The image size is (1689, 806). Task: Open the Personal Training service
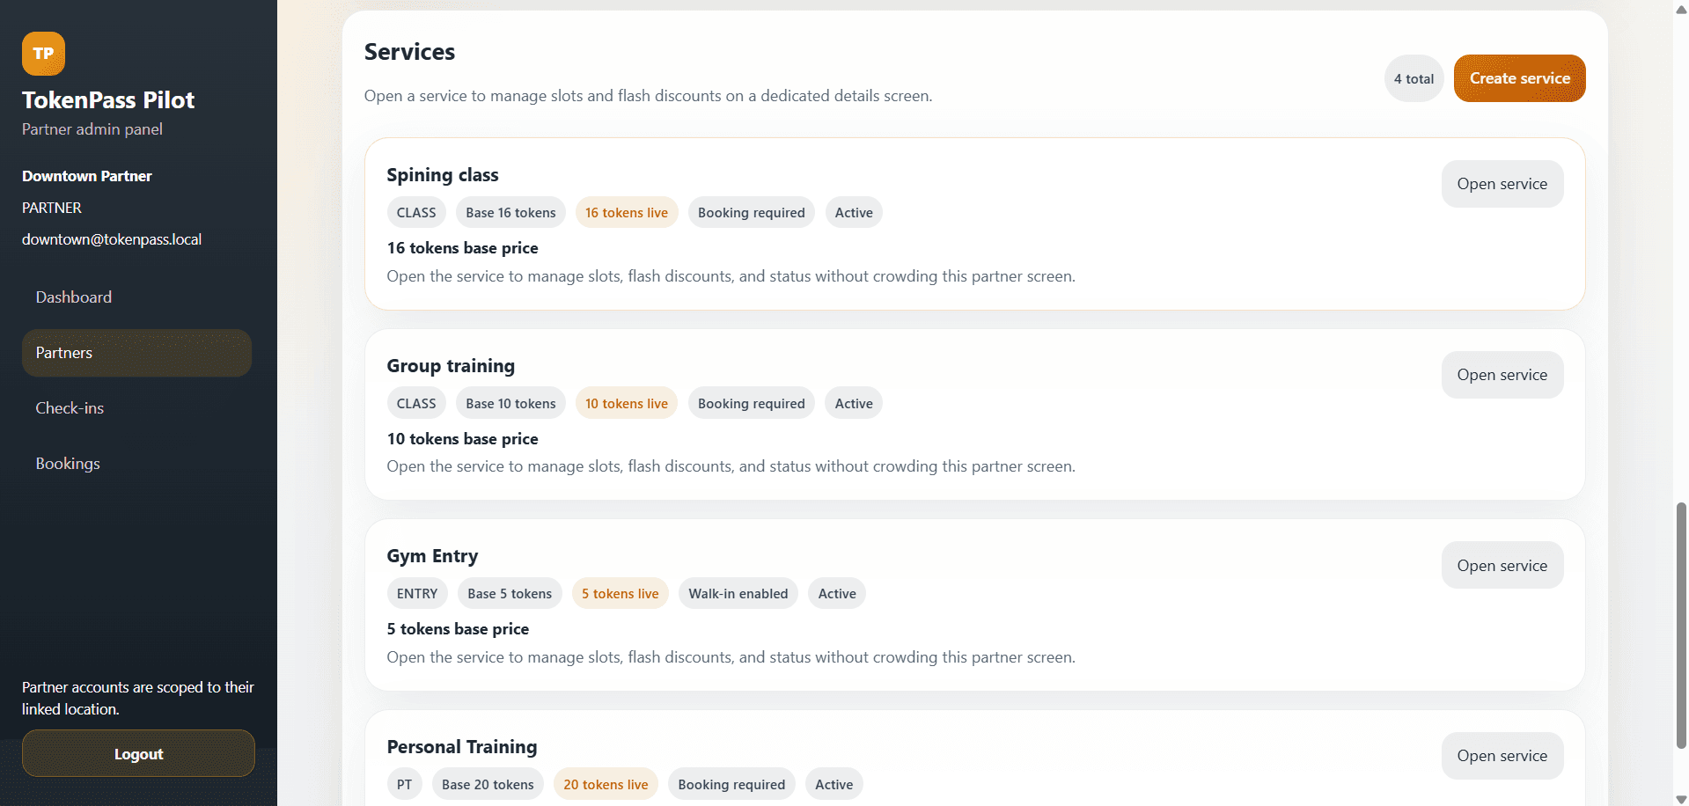(1502, 755)
